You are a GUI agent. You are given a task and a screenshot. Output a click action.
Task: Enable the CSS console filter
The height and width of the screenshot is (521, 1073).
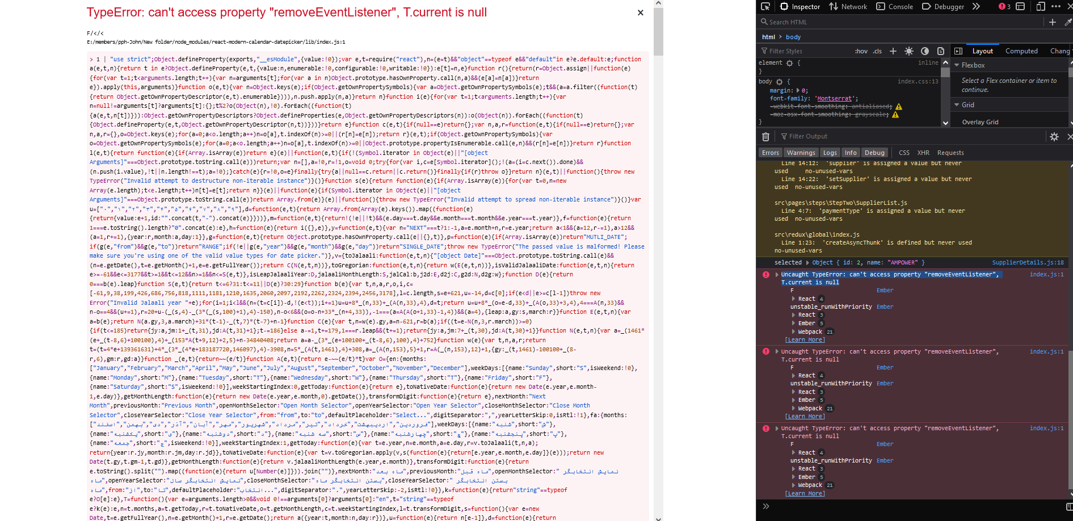pos(904,153)
